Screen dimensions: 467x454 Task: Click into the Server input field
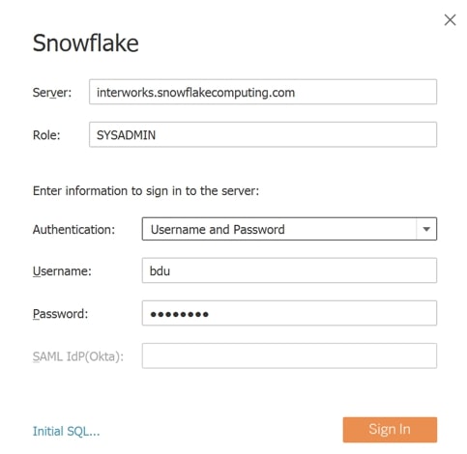pyautogui.click(x=263, y=92)
